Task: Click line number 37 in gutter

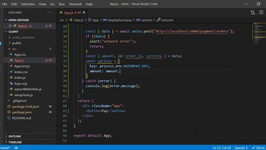Action: pyautogui.click(x=65, y=71)
